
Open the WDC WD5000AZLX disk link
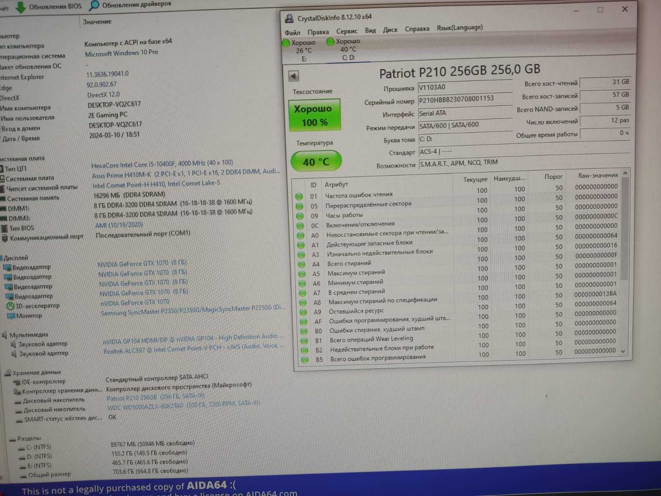click(x=183, y=405)
